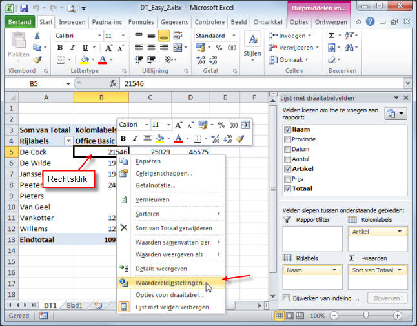Viewport: 417px width, 326px height.
Task: Switch to Normal view in status bar
Action: coord(280,316)
